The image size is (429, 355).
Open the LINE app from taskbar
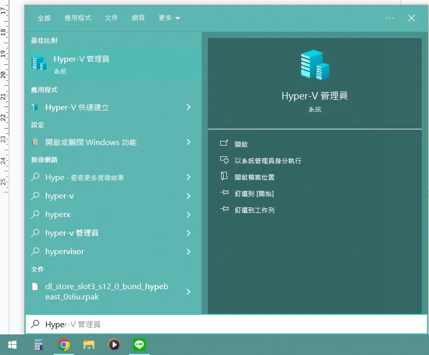point(139,345)
